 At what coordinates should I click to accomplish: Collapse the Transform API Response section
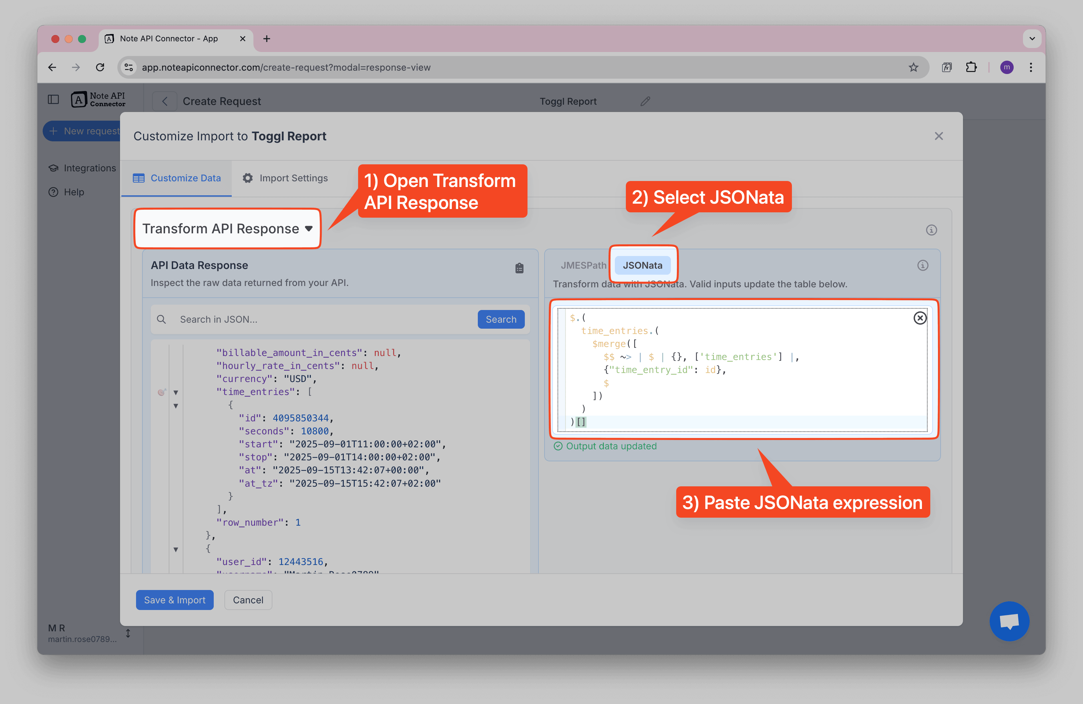[x=227, y=228]
